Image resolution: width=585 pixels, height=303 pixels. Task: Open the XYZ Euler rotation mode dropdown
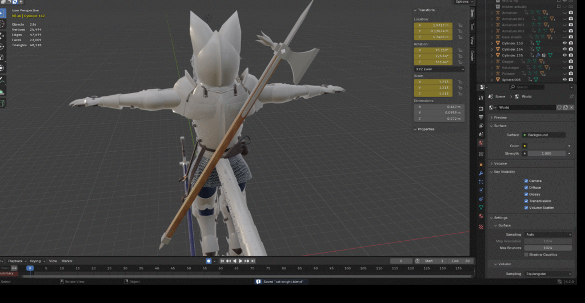[439, 69]
